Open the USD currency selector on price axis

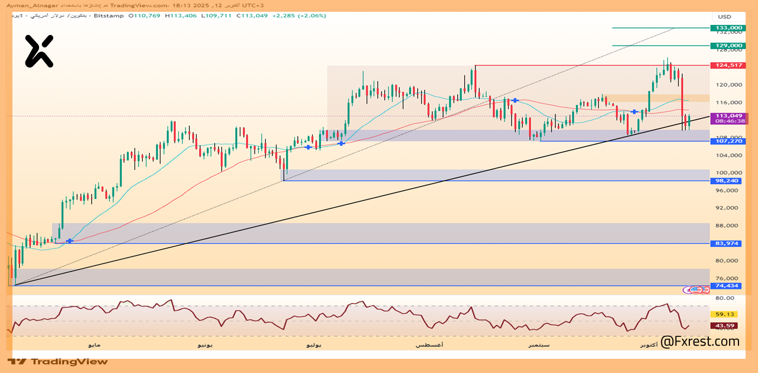click(725, 17)
